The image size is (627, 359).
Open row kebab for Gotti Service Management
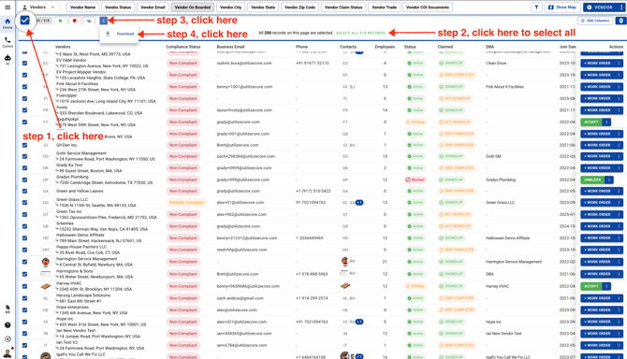pyautogui.click(x=619, y=156)
